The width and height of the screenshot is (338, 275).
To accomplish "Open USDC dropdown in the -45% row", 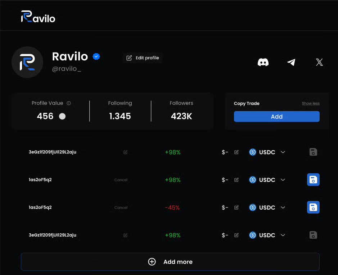I will tap(283, 207).
